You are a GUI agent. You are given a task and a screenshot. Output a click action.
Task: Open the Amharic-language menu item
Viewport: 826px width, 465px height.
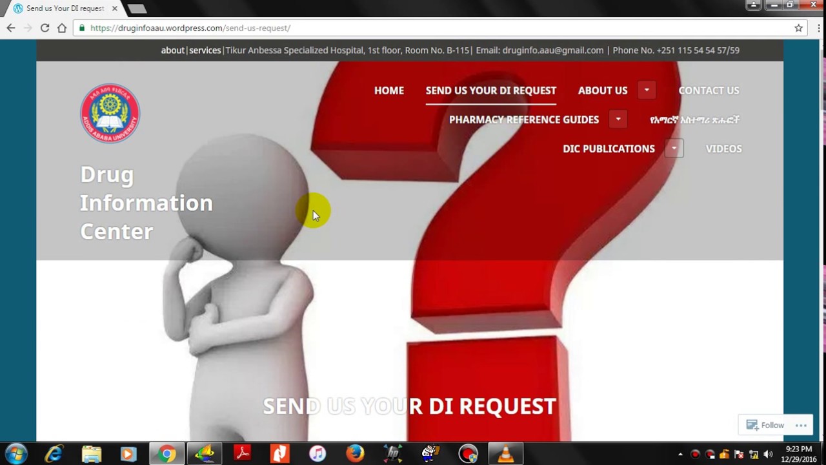[694, 119]
